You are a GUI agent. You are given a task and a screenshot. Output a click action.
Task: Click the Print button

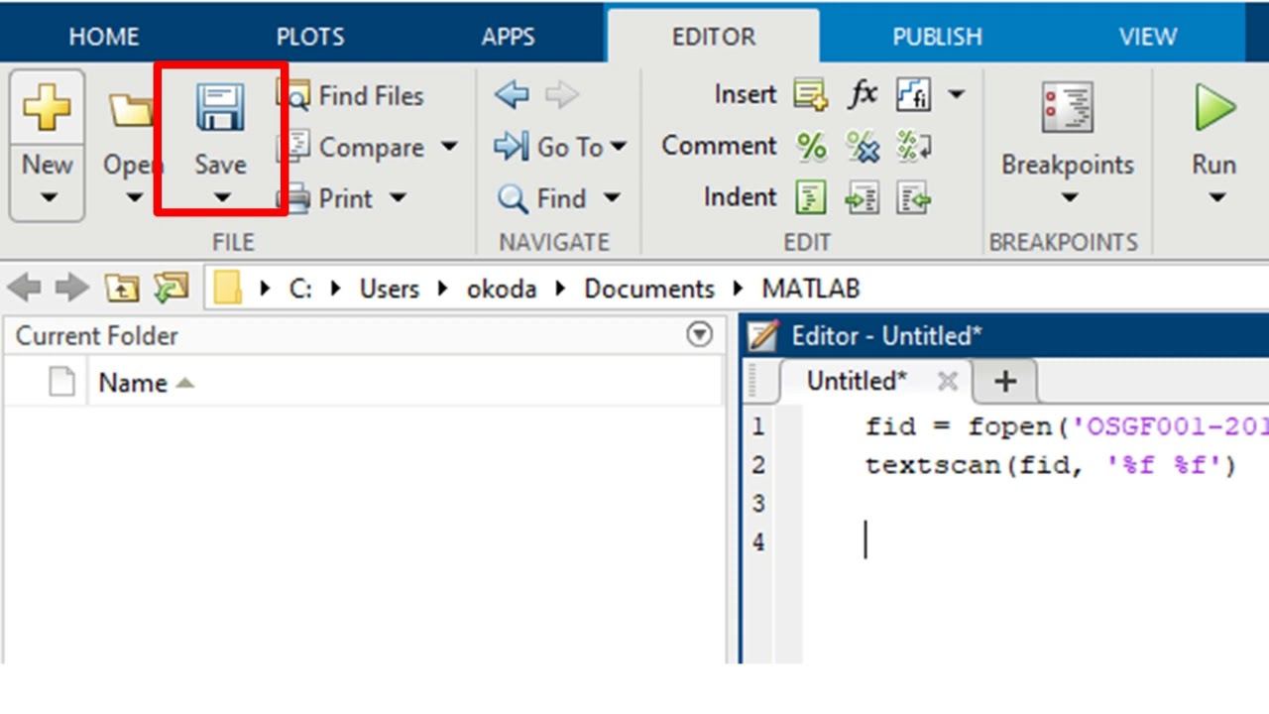(x=326, y=198)
